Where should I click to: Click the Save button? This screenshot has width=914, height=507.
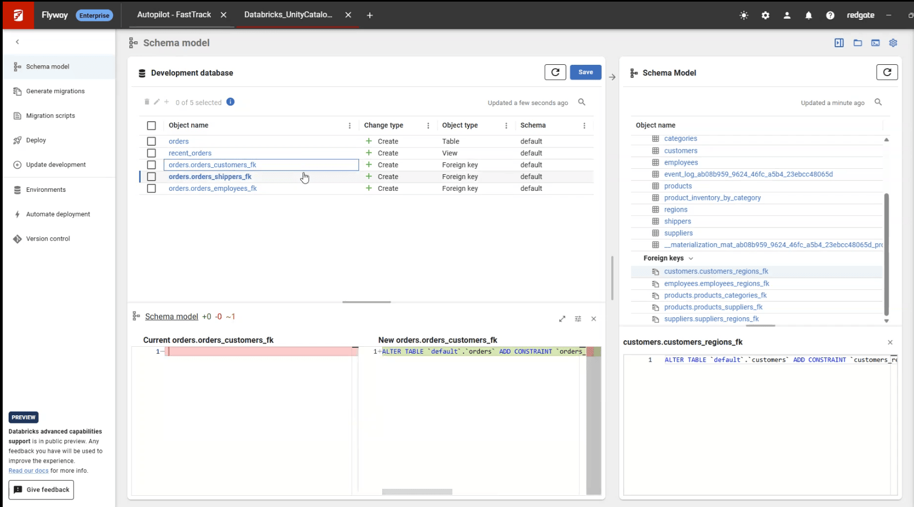pos(586,72)
